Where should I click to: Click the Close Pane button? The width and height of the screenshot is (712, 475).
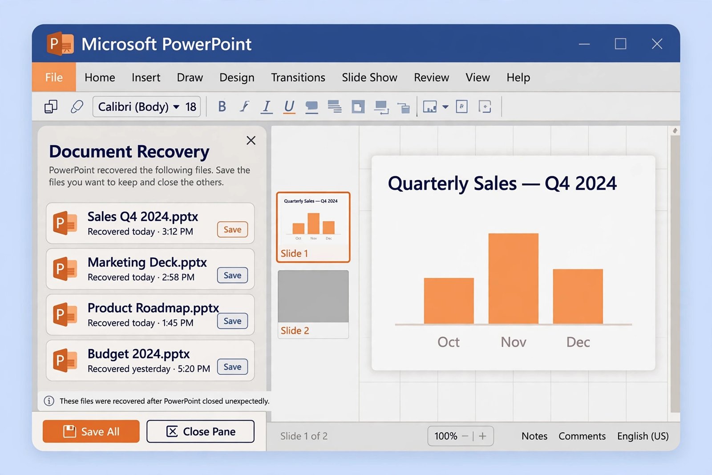(x=200, y=431)
